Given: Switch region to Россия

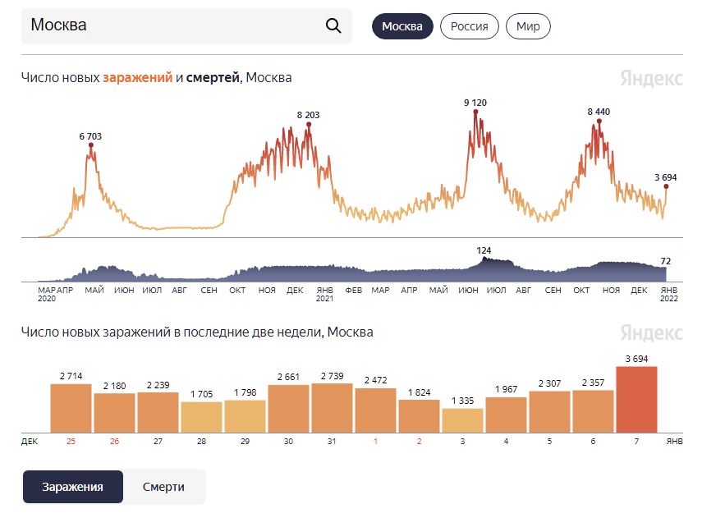Looking at the screenshot, I should pos(470,26).
